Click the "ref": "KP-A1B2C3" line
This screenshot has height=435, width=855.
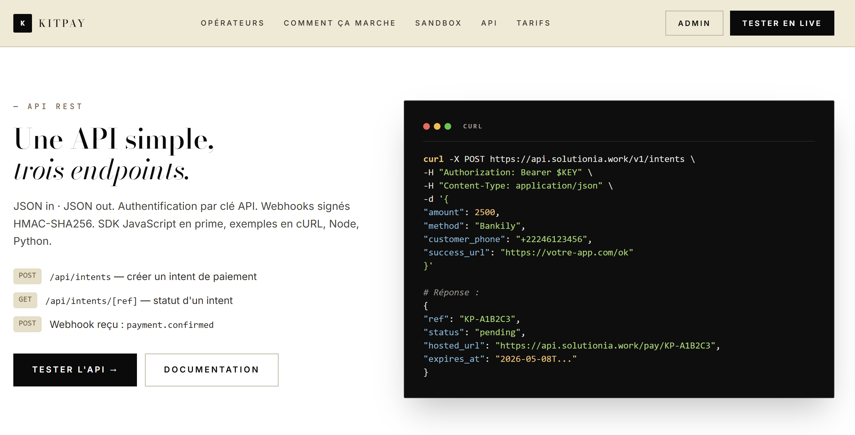click(471, 319)
